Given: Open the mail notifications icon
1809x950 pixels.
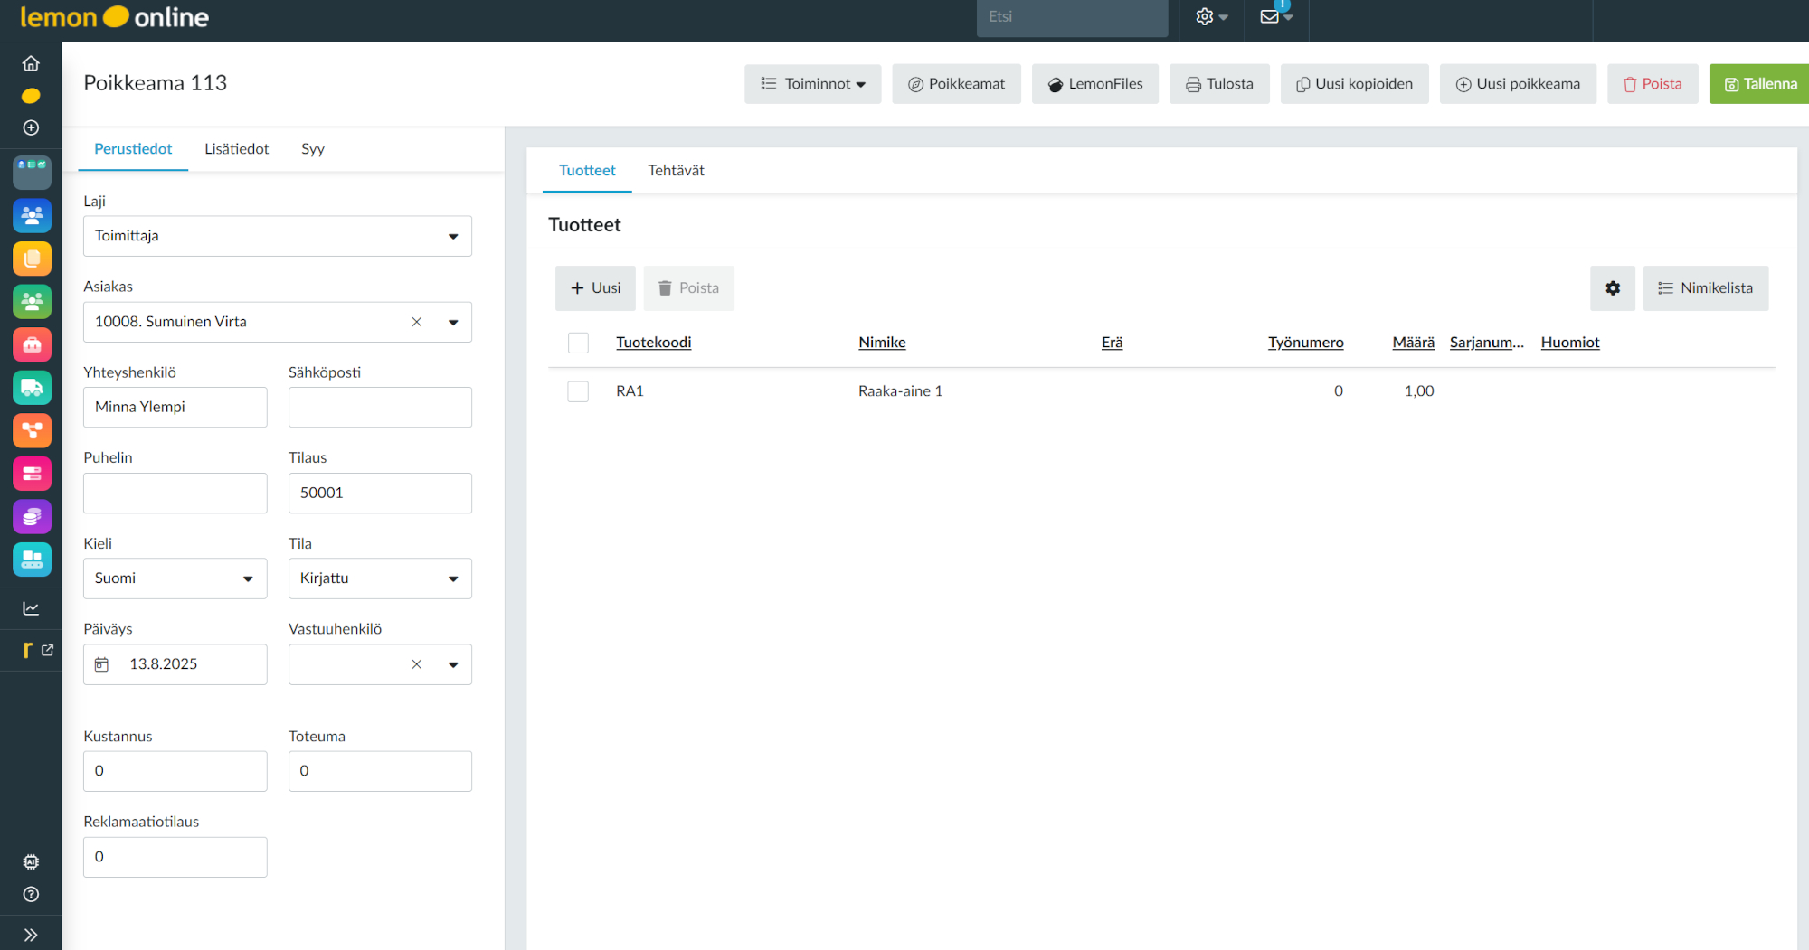Looking at the screenshot, I should (1271, 16).
